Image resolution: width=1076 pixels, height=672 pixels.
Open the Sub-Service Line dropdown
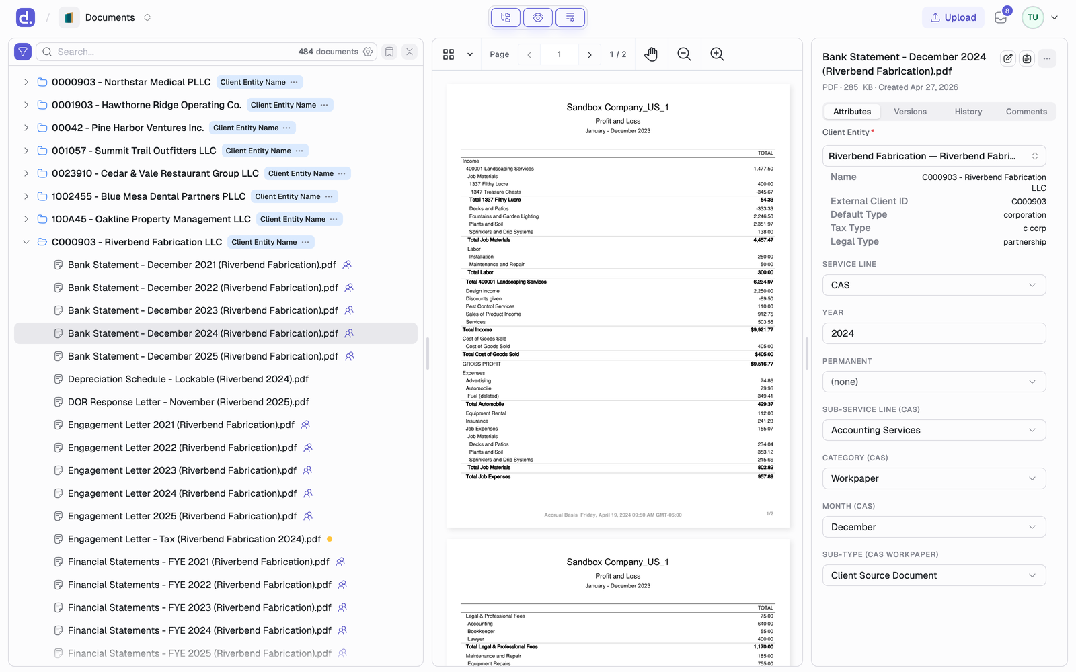(x=934, y=430)
